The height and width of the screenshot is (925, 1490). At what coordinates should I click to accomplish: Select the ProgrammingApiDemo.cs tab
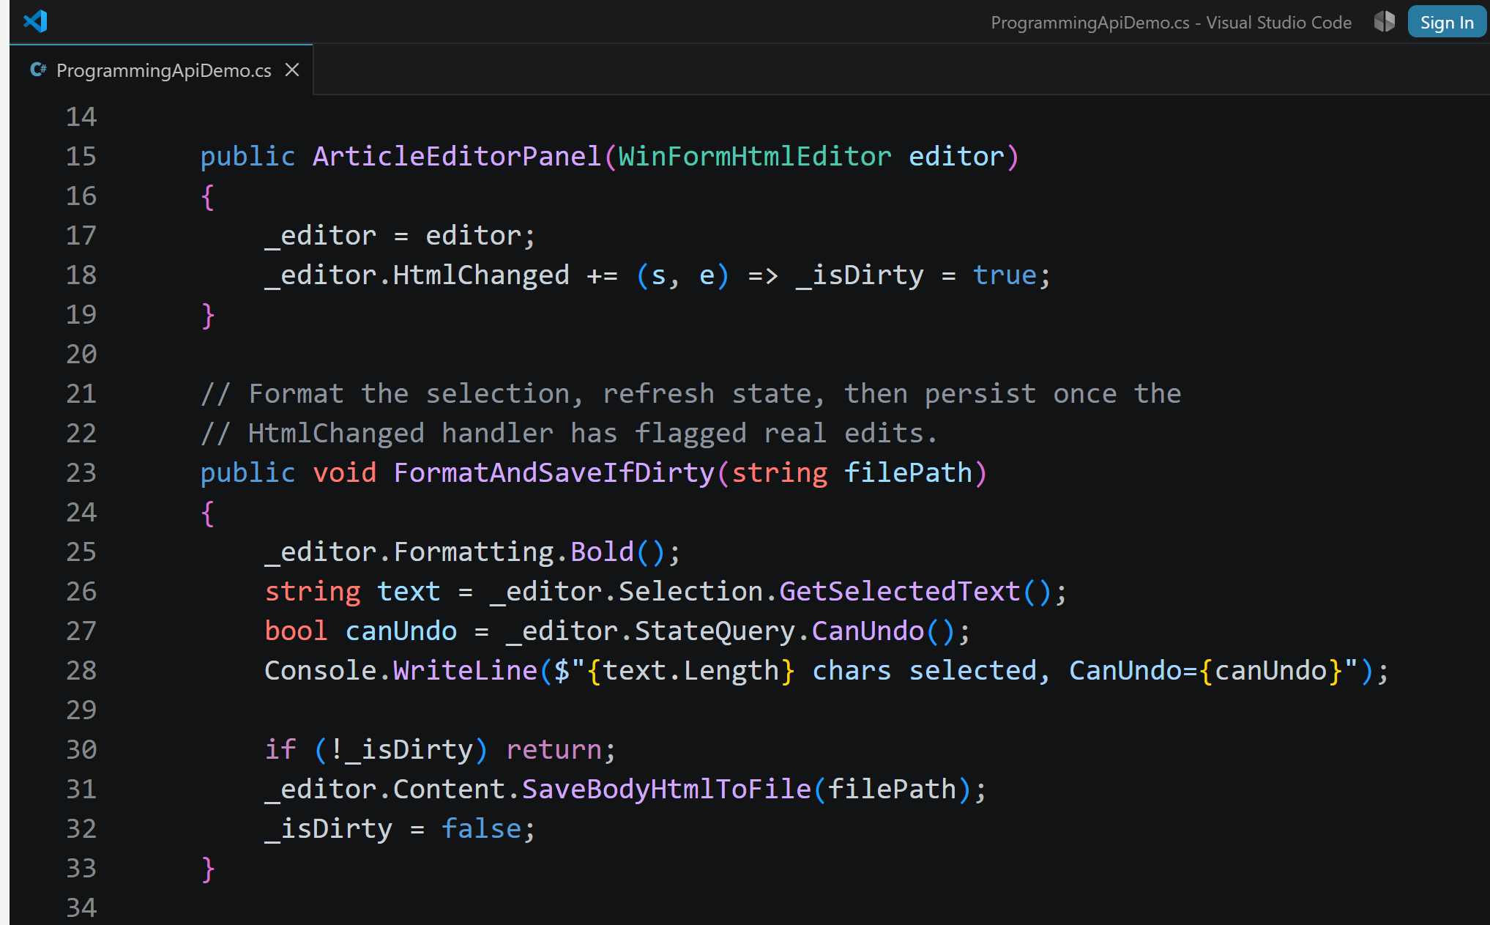163,70
